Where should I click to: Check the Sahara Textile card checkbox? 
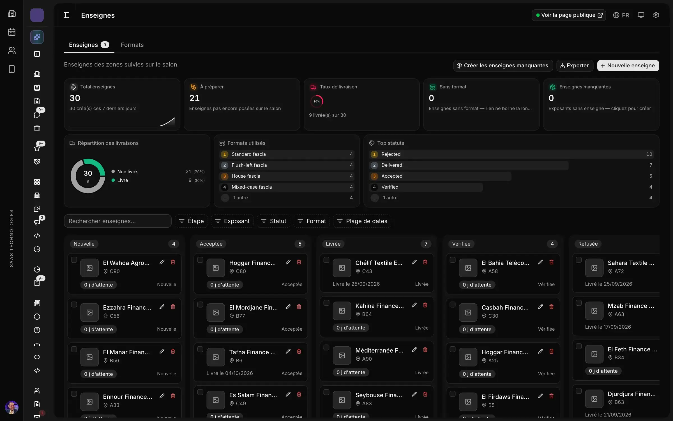point(579,260)
